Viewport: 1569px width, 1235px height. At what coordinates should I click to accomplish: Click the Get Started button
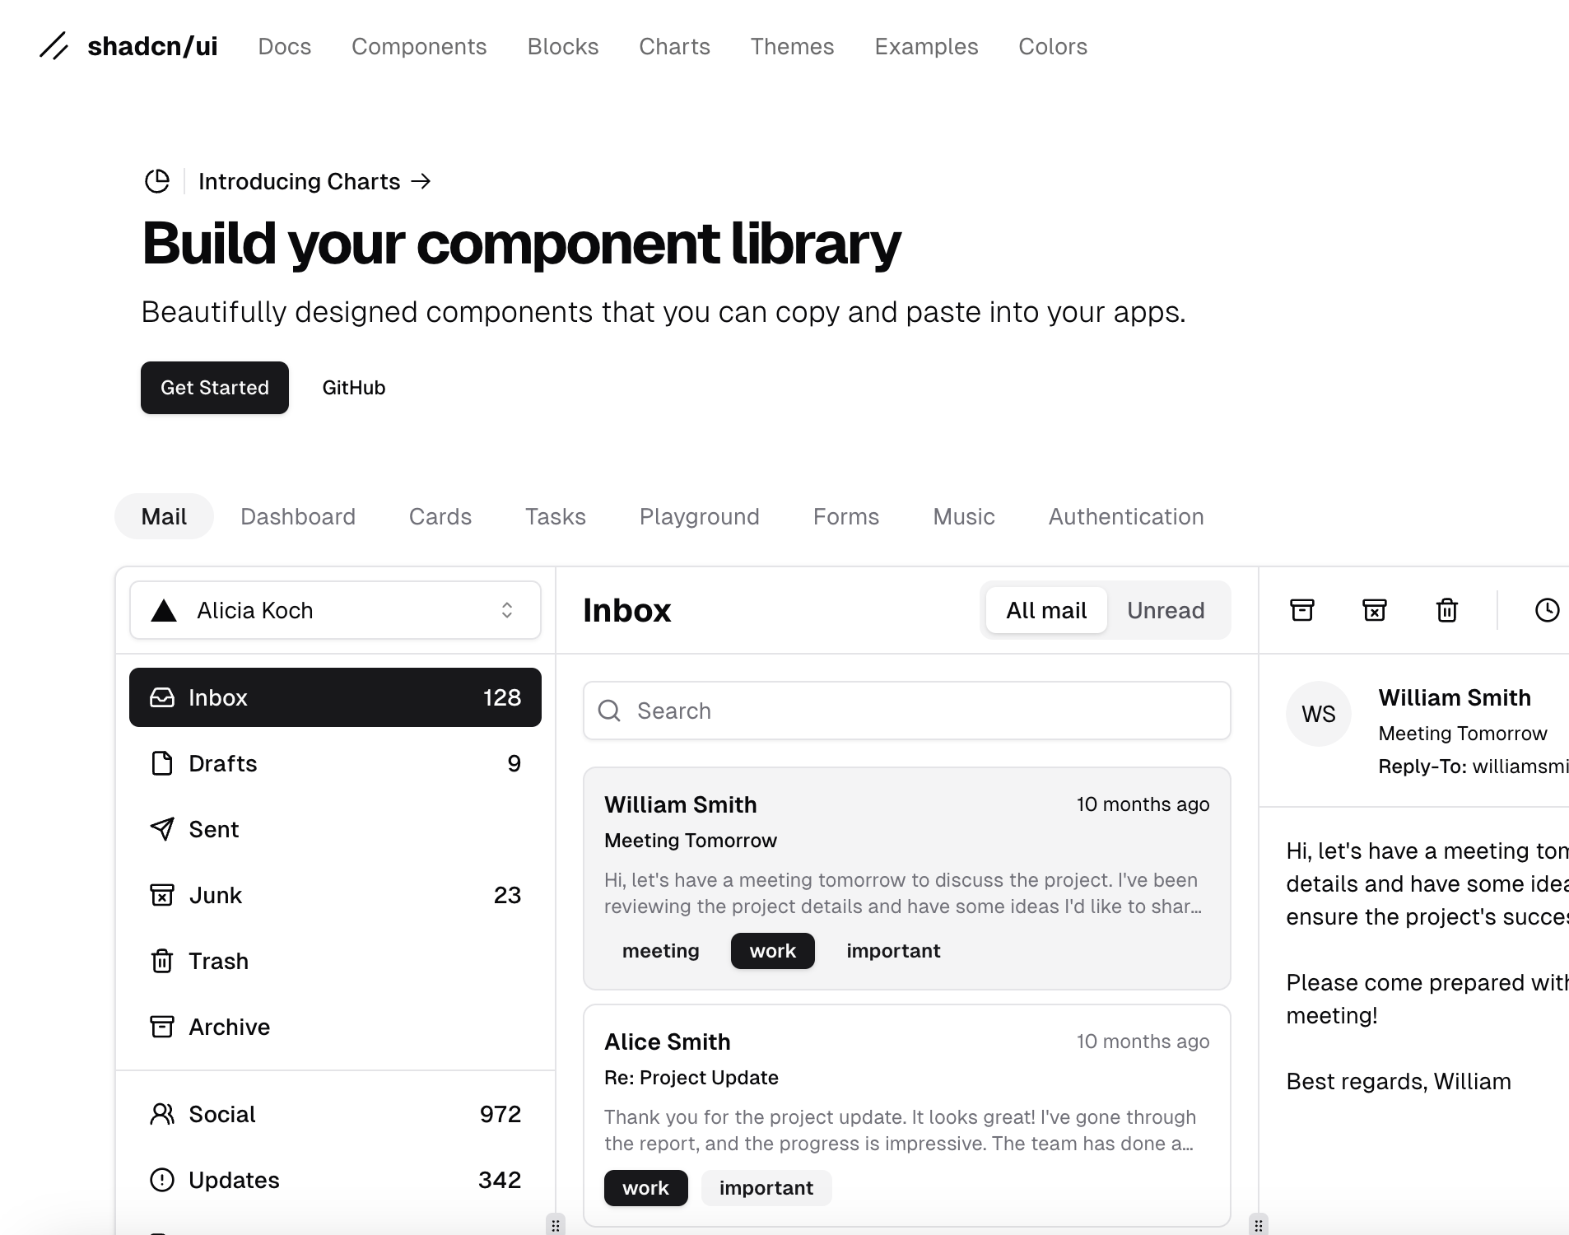click(x=214, y=387)
